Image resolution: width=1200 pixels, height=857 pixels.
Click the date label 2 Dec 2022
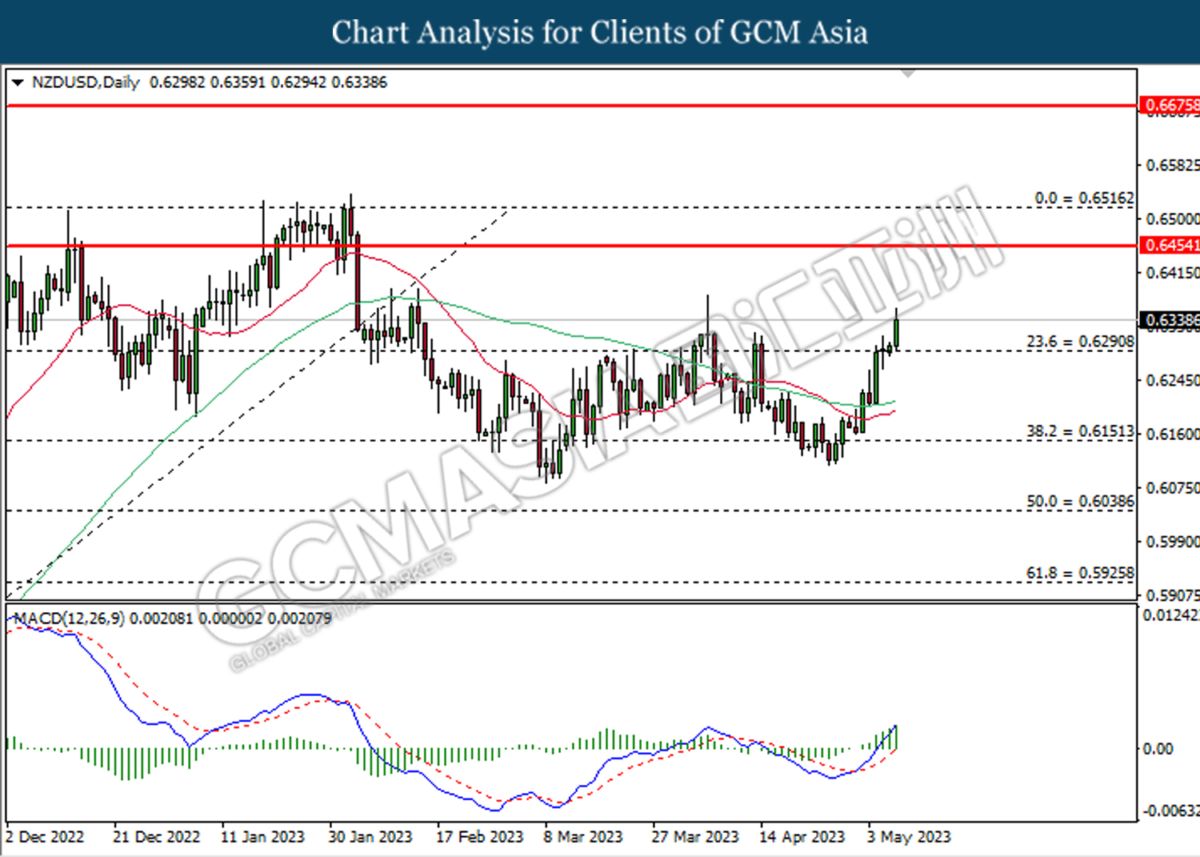click(45, 837)
